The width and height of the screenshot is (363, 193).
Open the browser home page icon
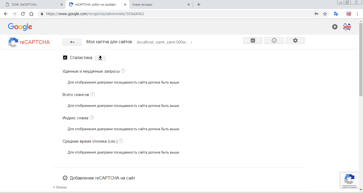pyautogui.click(x=31, y=14)
